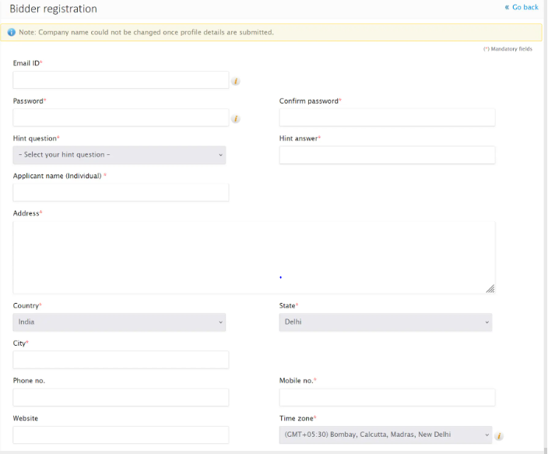Click the info icon beside Time zone dropdown

coord(499,436)
